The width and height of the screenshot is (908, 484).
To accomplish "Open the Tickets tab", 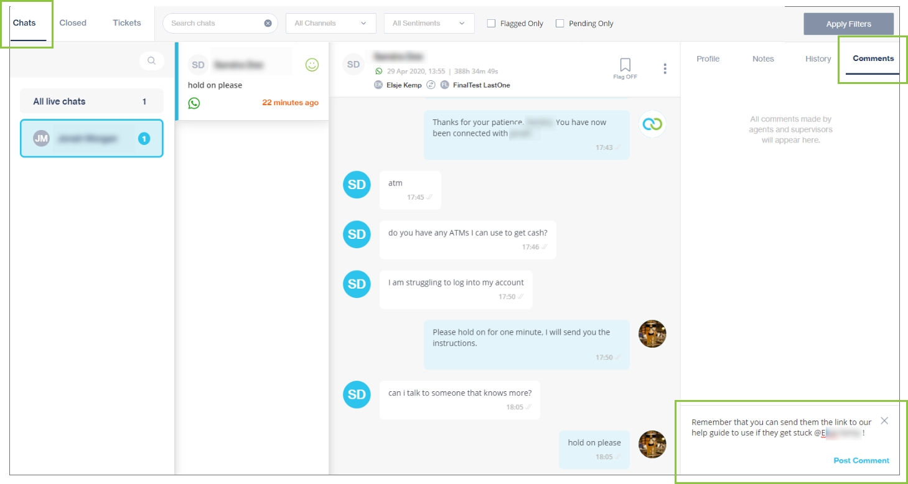I will pyautogui.click(x=127, y=23).
